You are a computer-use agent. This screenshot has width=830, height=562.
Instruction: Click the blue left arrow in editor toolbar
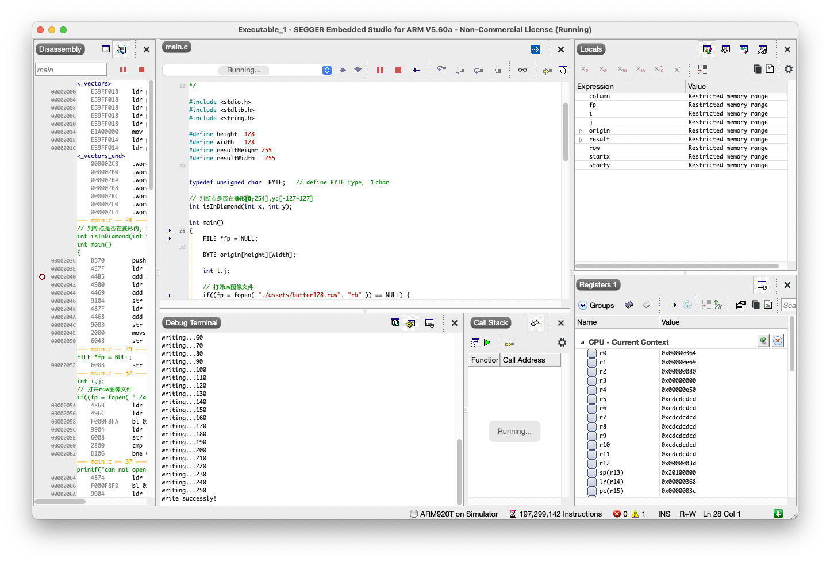tap(416, 70)
